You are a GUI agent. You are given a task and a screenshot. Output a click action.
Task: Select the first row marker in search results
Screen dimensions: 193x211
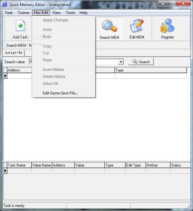[5, 76]
